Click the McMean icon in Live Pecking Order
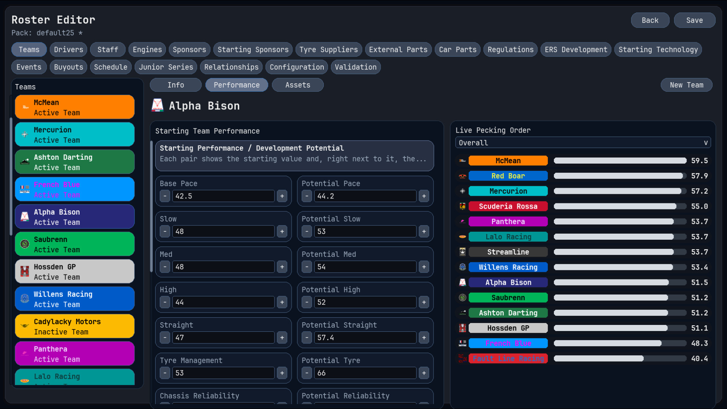Screen dimensions: 727x409 (462, 161)
